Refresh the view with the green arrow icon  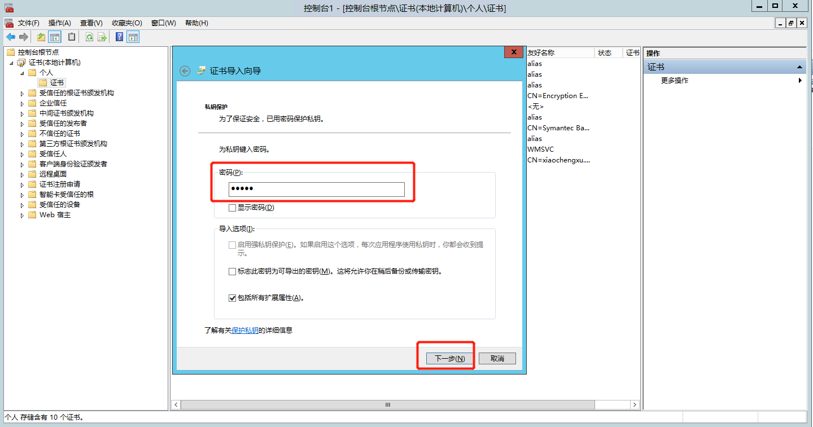click(89, 37)
